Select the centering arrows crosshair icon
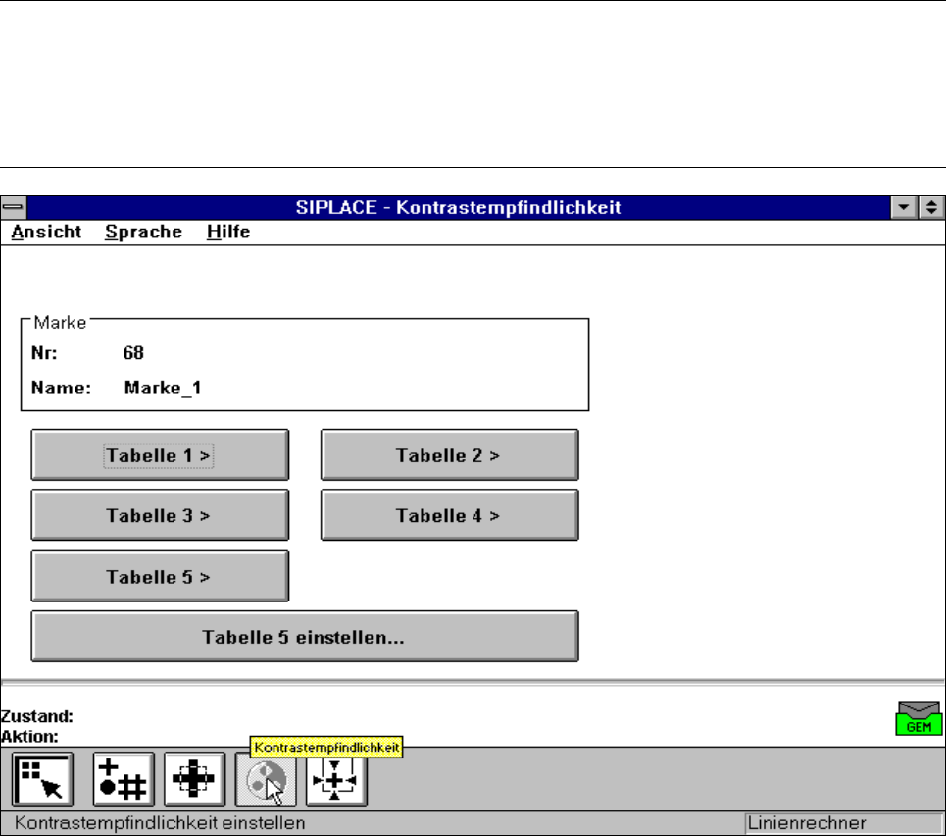Screen dimensions: 946x836 (336, 780)
